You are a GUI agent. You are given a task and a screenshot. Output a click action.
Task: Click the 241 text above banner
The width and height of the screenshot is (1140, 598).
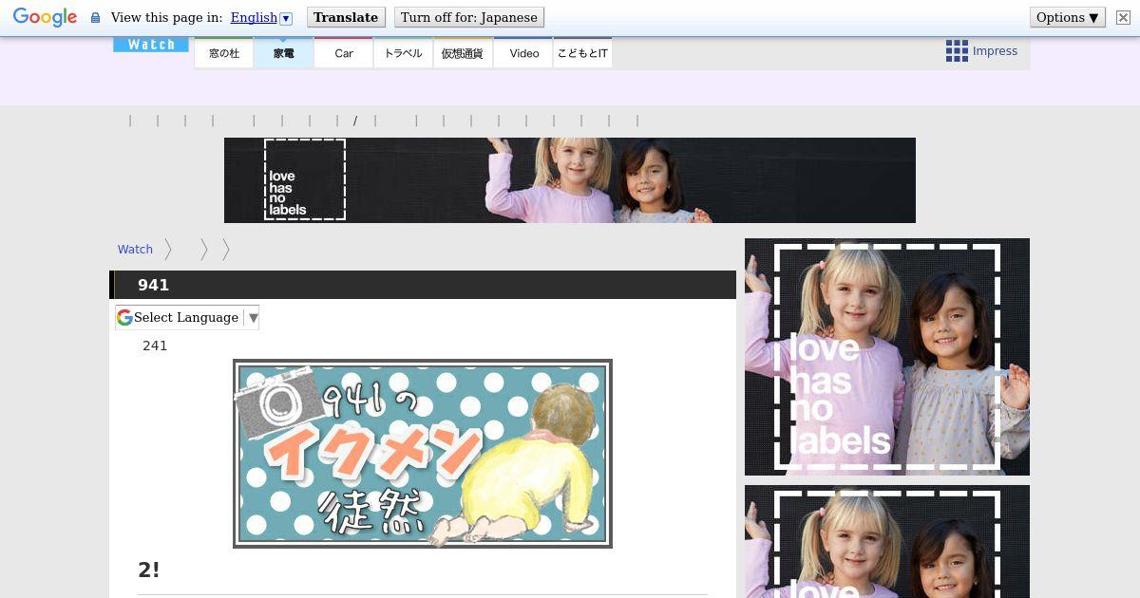coord(155,346)
